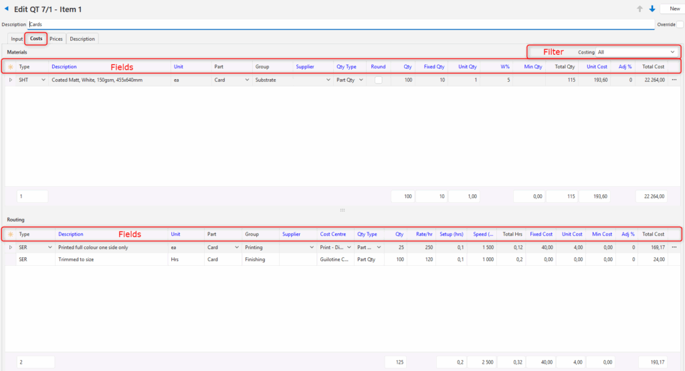685x371 pixels.
Task: Go to previous item with gray up arrow
Action: coord(640,9)
